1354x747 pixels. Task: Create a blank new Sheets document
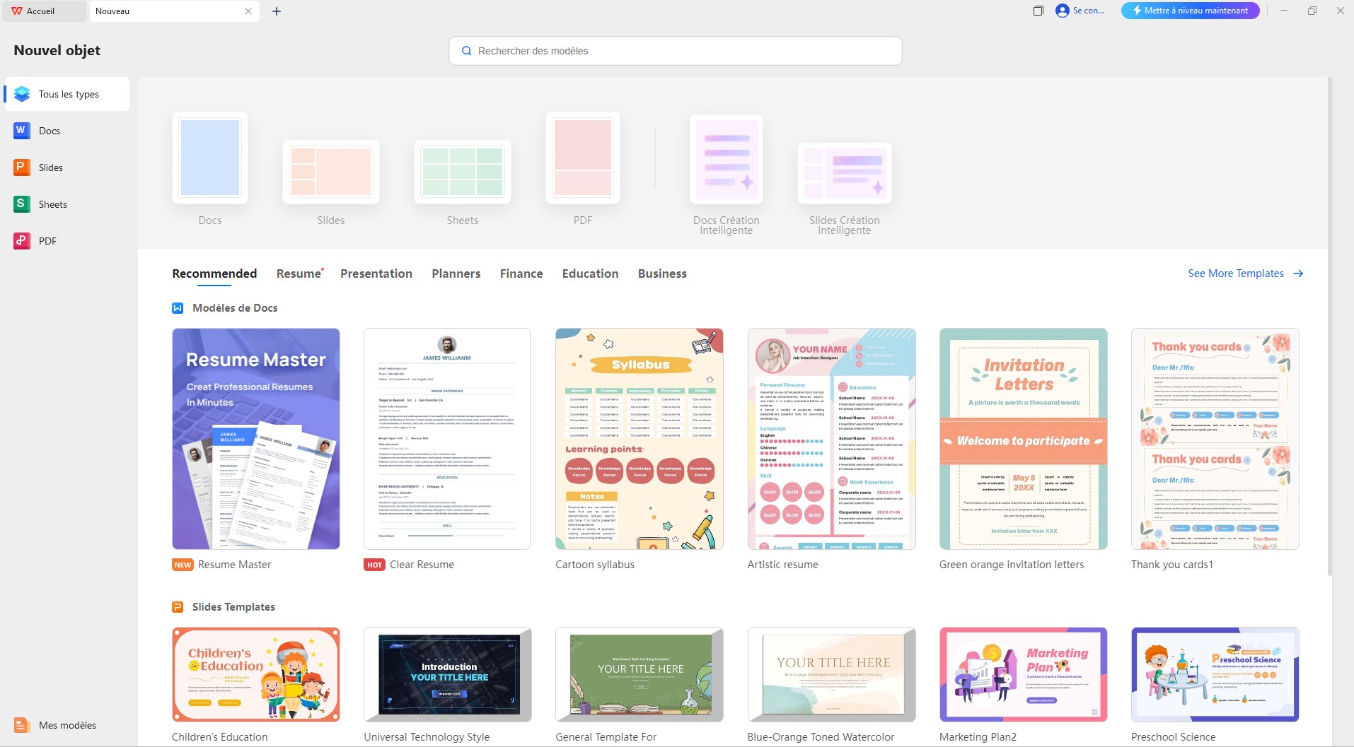point(462,171)
